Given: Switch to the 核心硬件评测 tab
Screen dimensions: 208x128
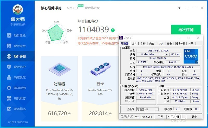Looking at the screenshot, I should coord(51,8).
